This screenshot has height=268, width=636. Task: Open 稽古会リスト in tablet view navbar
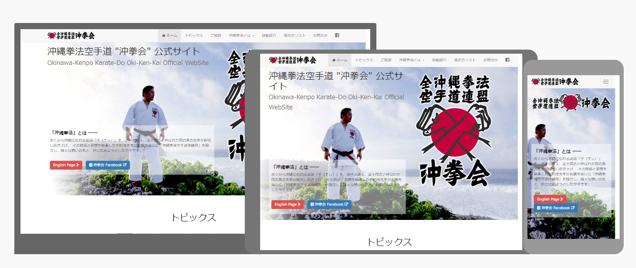tap(465, 60)
